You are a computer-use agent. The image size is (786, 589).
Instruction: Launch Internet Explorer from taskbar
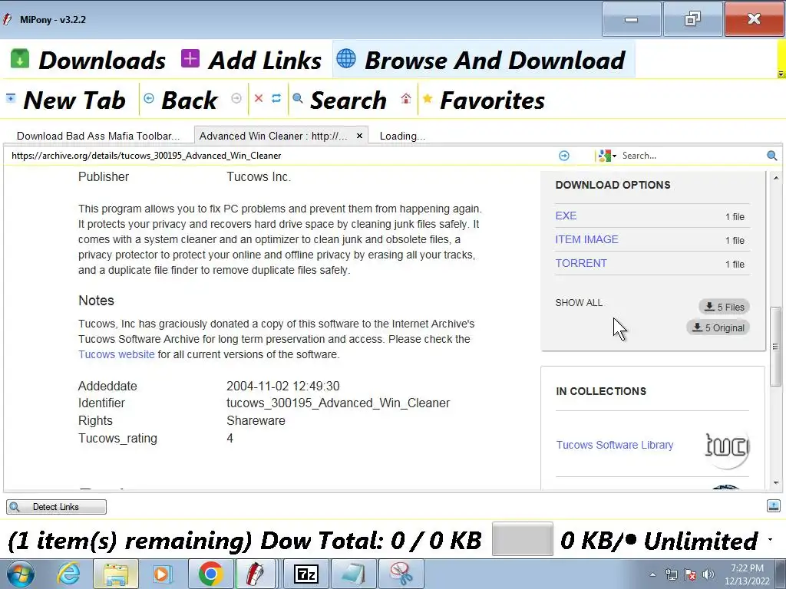click(68, 574)
